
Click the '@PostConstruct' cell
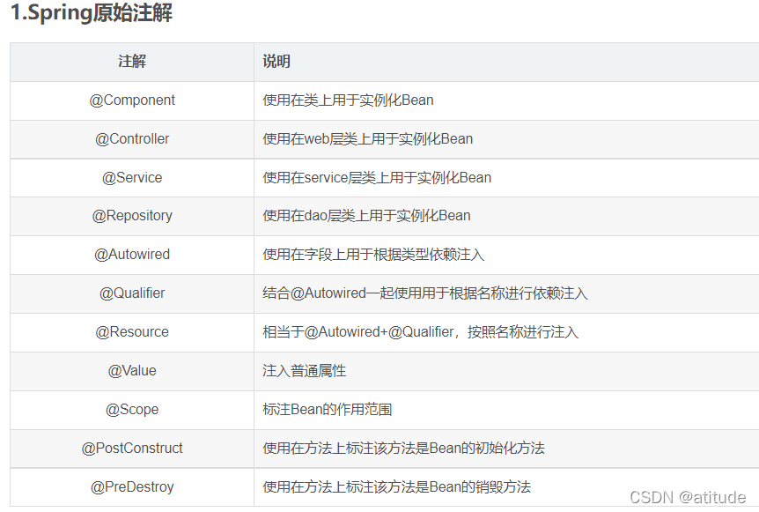click(132, 448)
